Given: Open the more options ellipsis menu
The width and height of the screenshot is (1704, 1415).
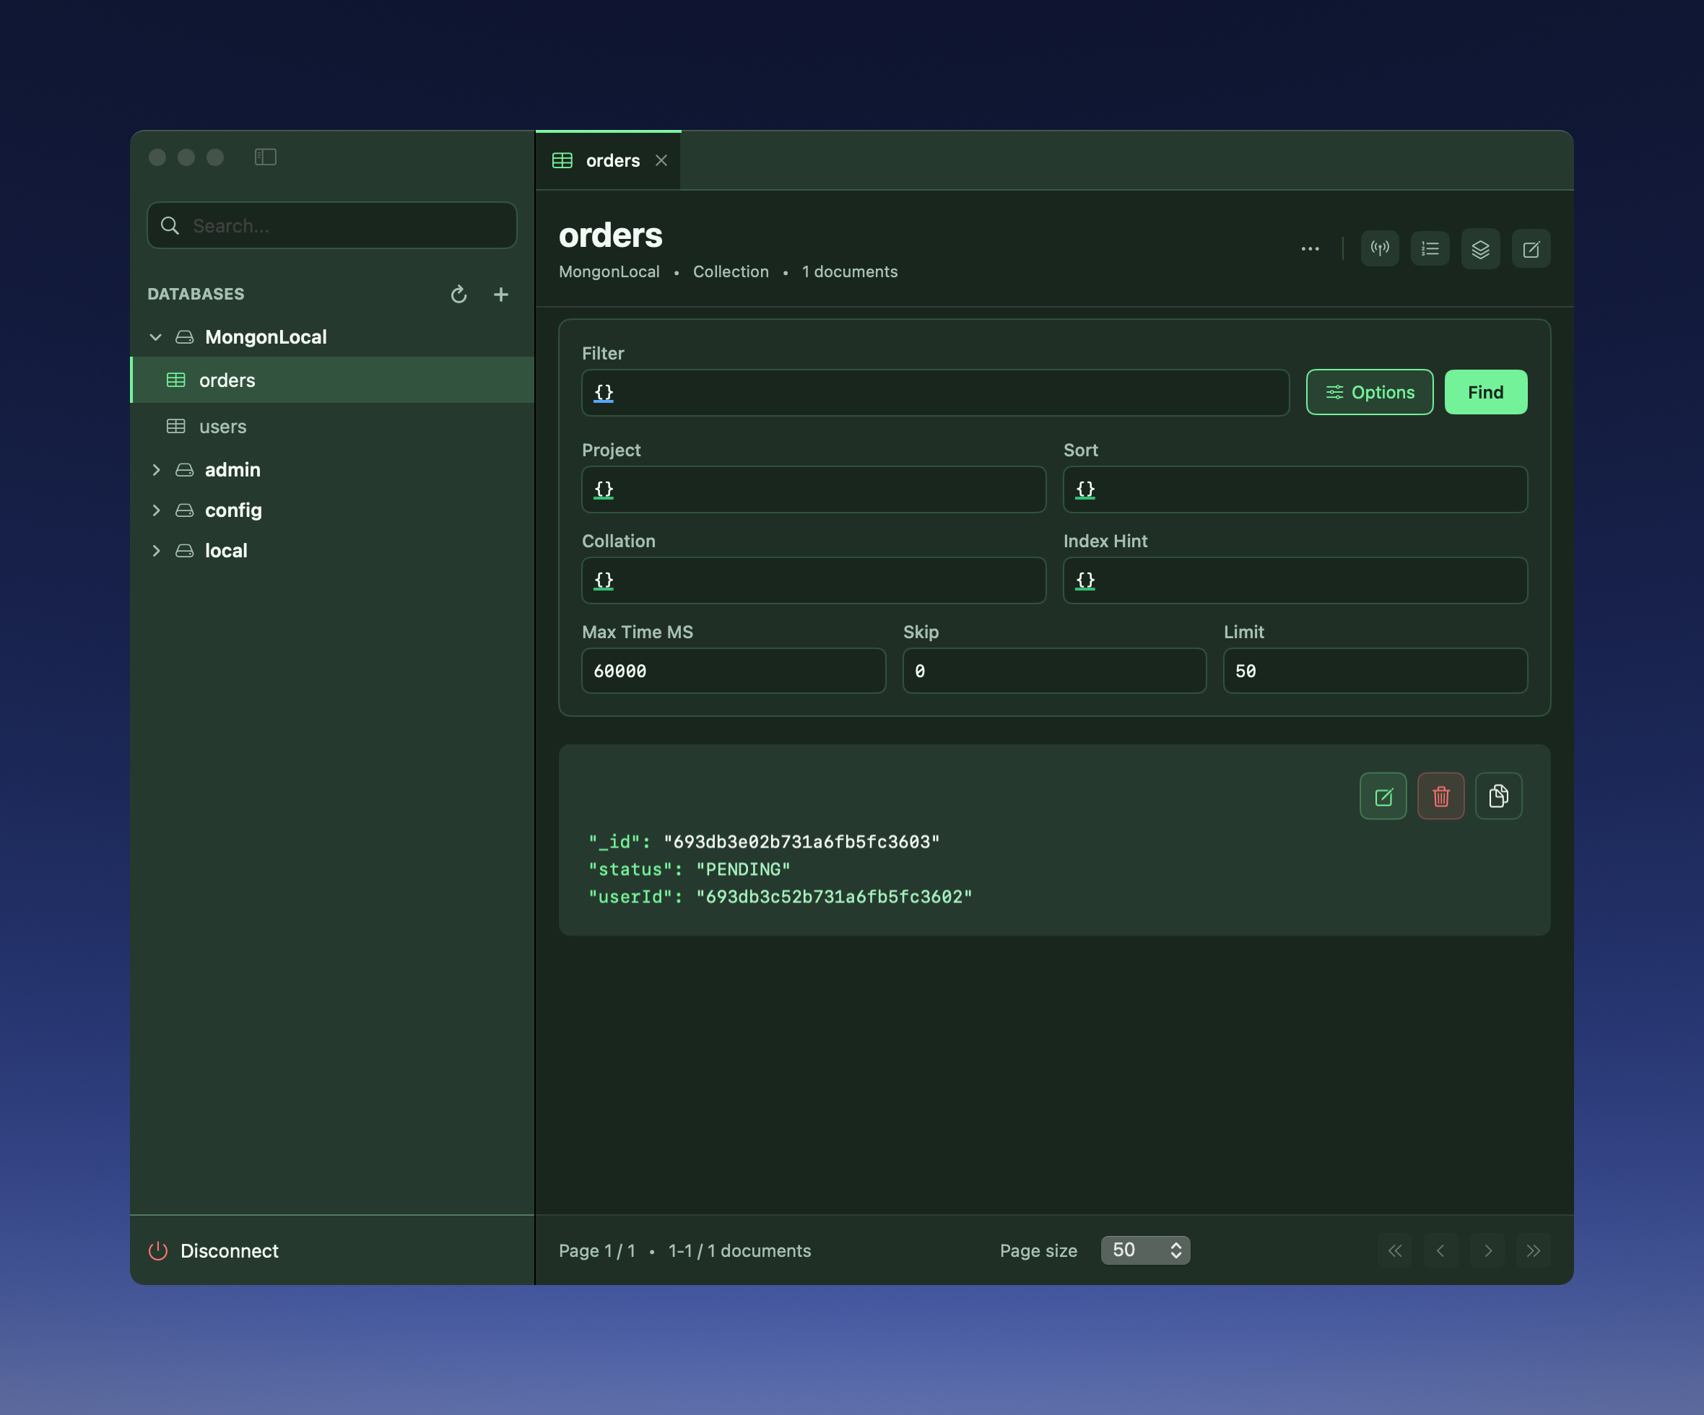Looking at the screenshot, I should [1310, 249].
